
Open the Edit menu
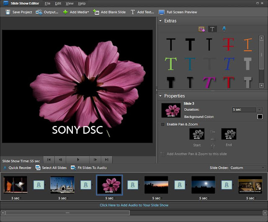coord(58,3)
